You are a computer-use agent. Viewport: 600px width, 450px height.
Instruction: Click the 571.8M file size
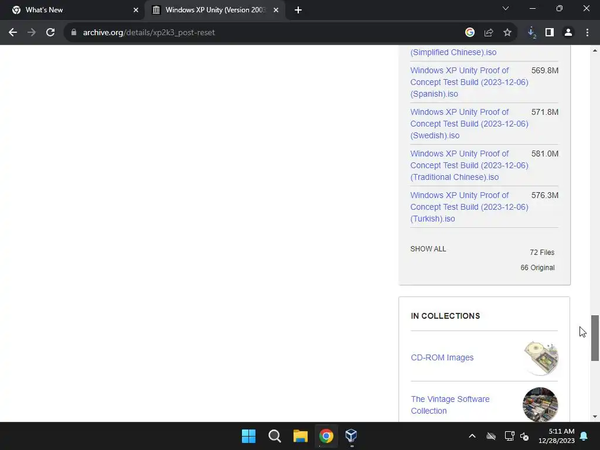click(x=544, y=112)
